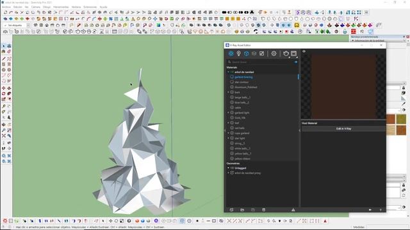Toggle the preview eye icon above material swatch
The image size is (410, 230).
click(x=304, y=51)
